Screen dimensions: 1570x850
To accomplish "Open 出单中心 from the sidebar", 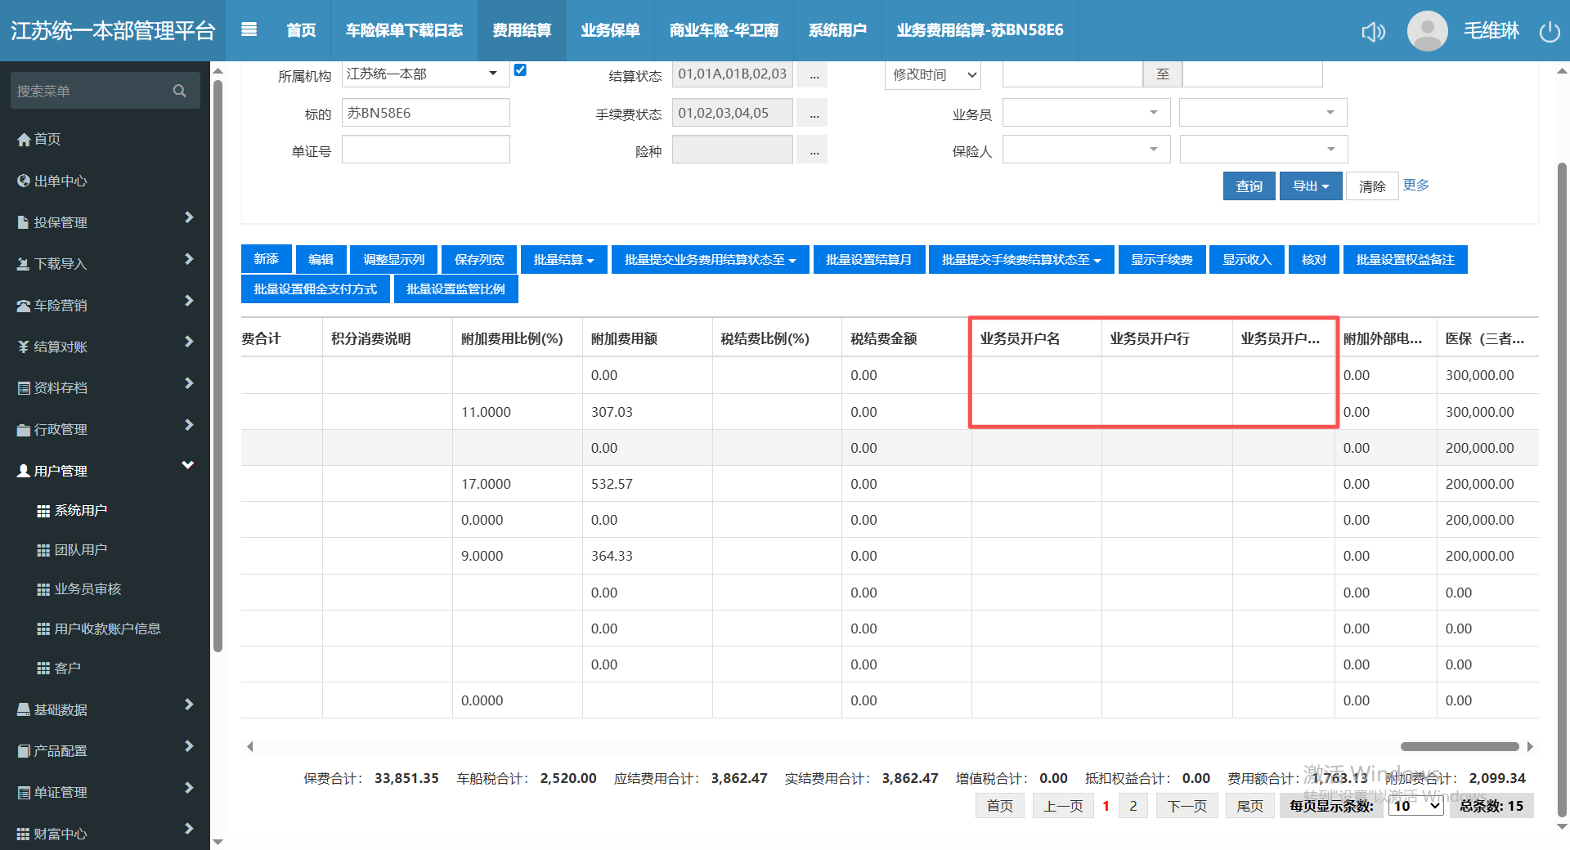I will click(x=60, y=181).
